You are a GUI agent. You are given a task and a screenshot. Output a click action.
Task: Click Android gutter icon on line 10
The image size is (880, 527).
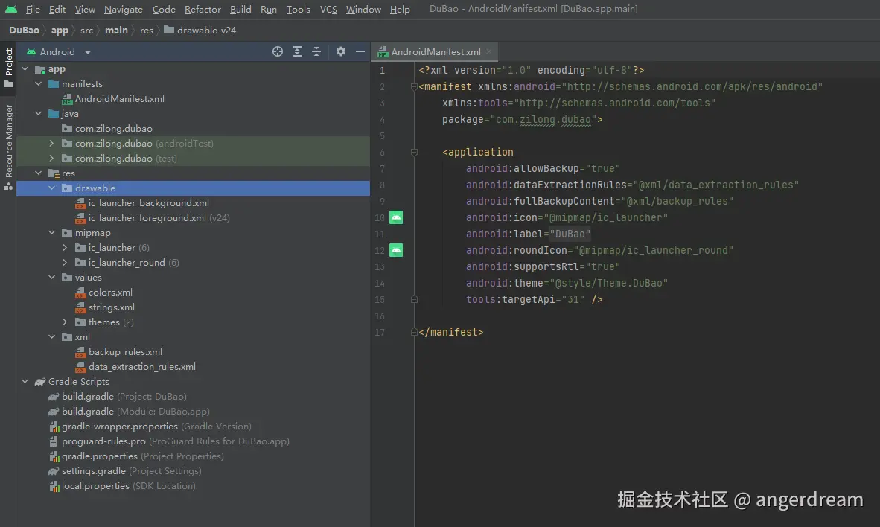click(x=395, y=218)
